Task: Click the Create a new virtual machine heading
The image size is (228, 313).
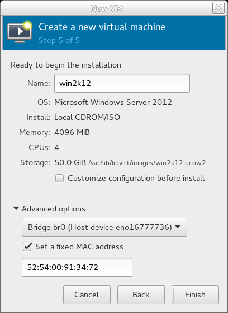Action: 102,27
